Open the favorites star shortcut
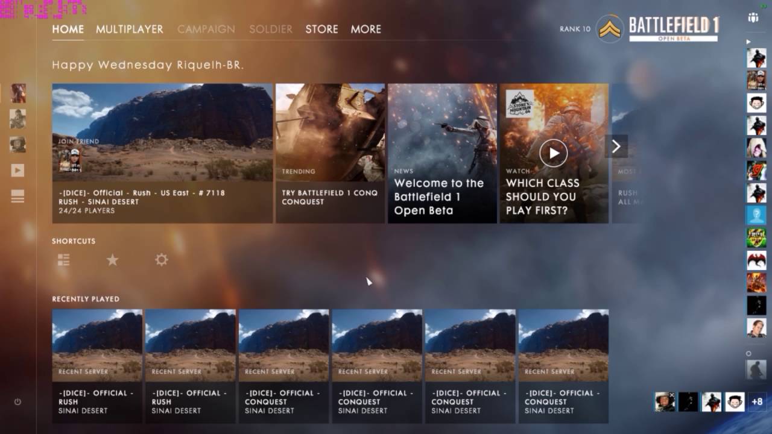The image size is (772, 434). 112,260
